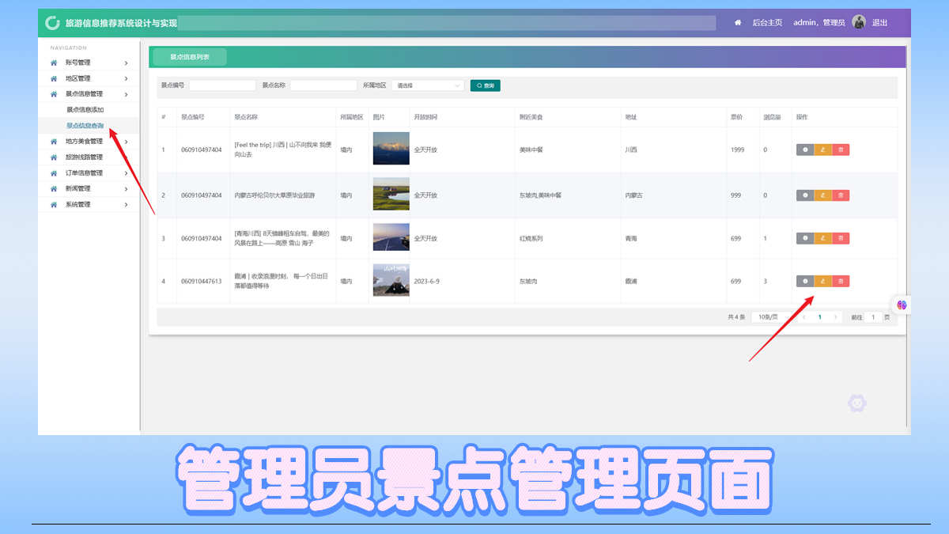This screenshot has height=534, width=949.
Task: Open the 景点信息添加 submenu item
Action: click(x=85, y=110)
